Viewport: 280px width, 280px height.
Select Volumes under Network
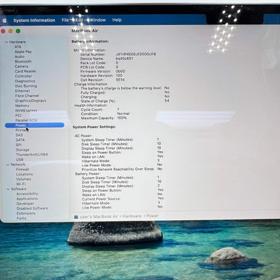24,179
